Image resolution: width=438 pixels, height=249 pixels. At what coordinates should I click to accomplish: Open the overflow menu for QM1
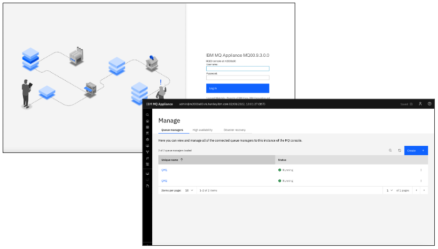421,170
